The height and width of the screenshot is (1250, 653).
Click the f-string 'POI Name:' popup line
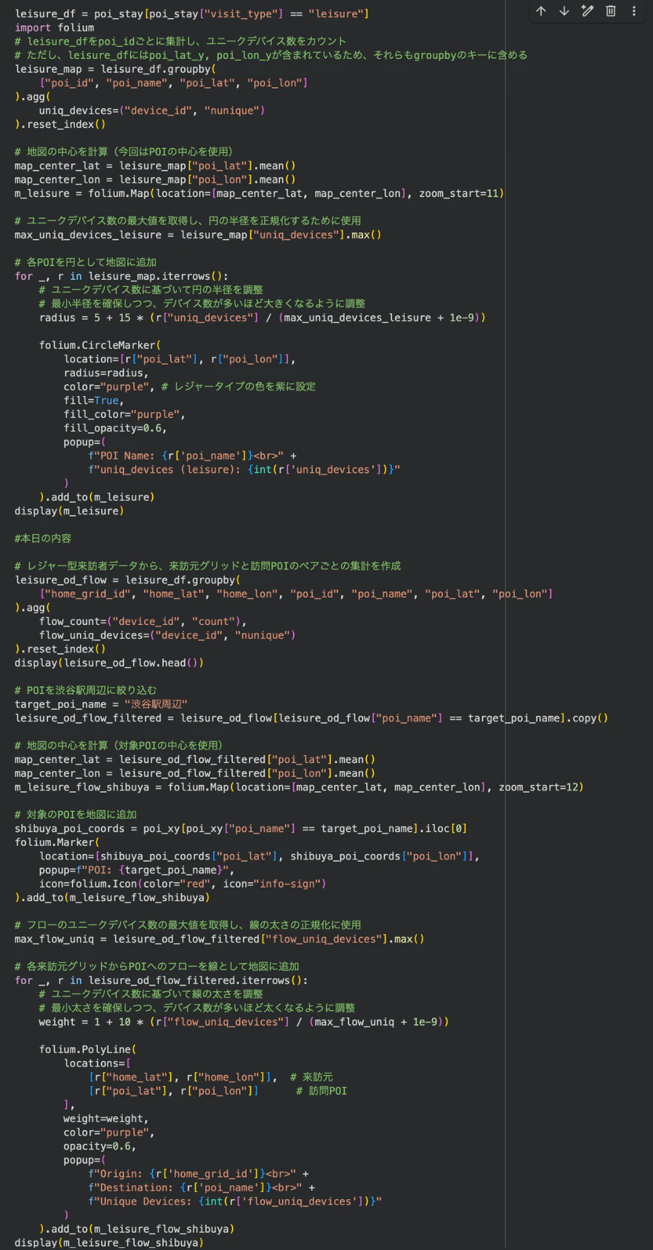(x=193, y=456)
